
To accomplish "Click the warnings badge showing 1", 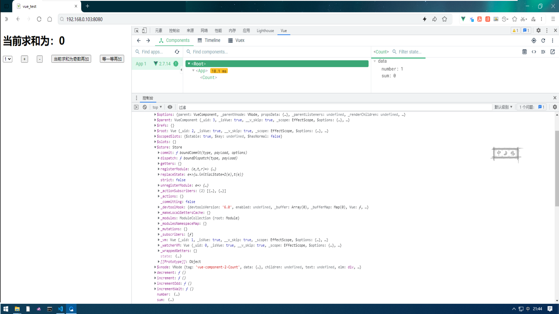I will [x=515, y=31].
